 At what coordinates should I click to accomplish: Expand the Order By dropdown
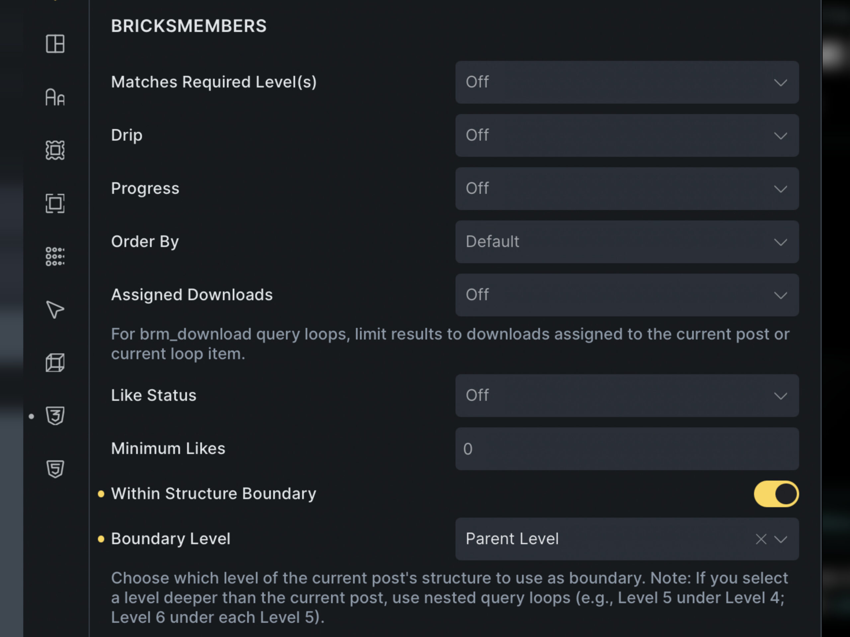(627, 242)
